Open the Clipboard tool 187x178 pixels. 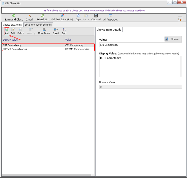click(96, 17)
